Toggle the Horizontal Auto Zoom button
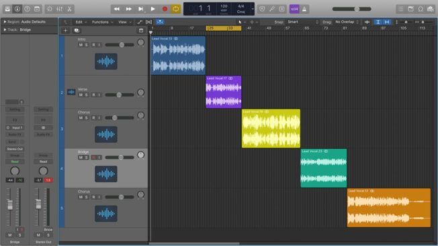The height and width of the screenshot is (246, 438). click(387, 22)
